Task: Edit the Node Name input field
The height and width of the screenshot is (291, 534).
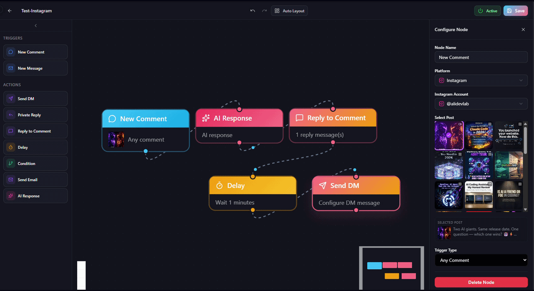Action: [481, 57]
